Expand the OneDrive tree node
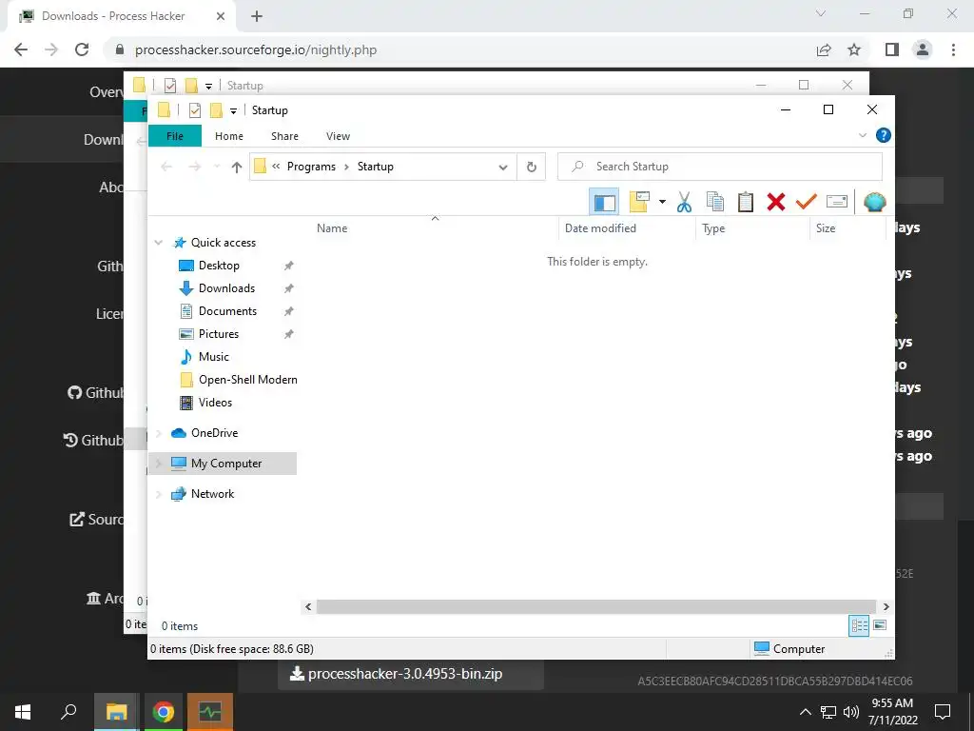 [159, 433]
